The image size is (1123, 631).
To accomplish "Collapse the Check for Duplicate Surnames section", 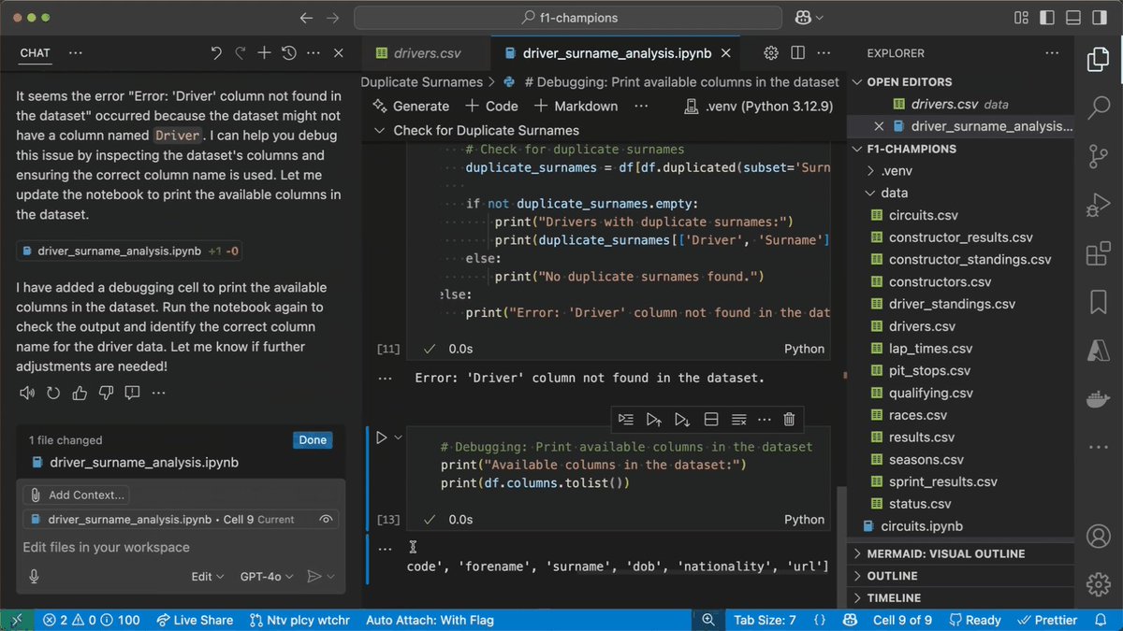I will pyautogui.click(x=380, y=131).
